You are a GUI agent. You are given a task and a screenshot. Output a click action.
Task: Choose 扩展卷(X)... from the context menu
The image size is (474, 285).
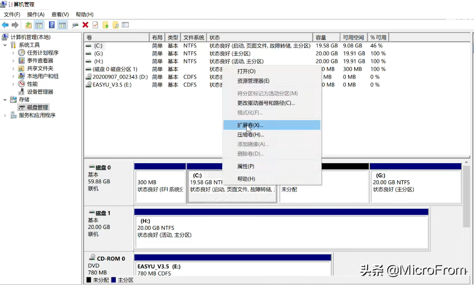pyautogui.click(x=251, y=125)
